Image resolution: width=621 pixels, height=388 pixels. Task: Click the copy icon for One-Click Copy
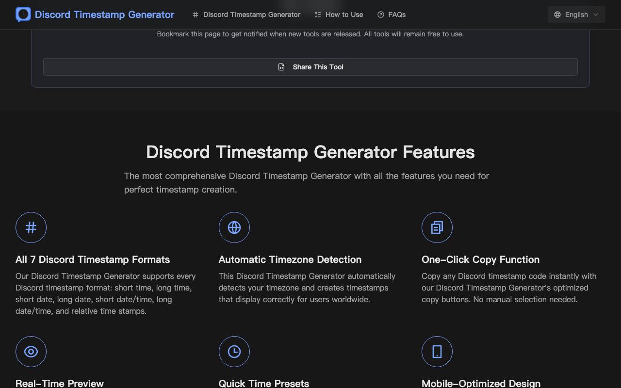point(437,227)
